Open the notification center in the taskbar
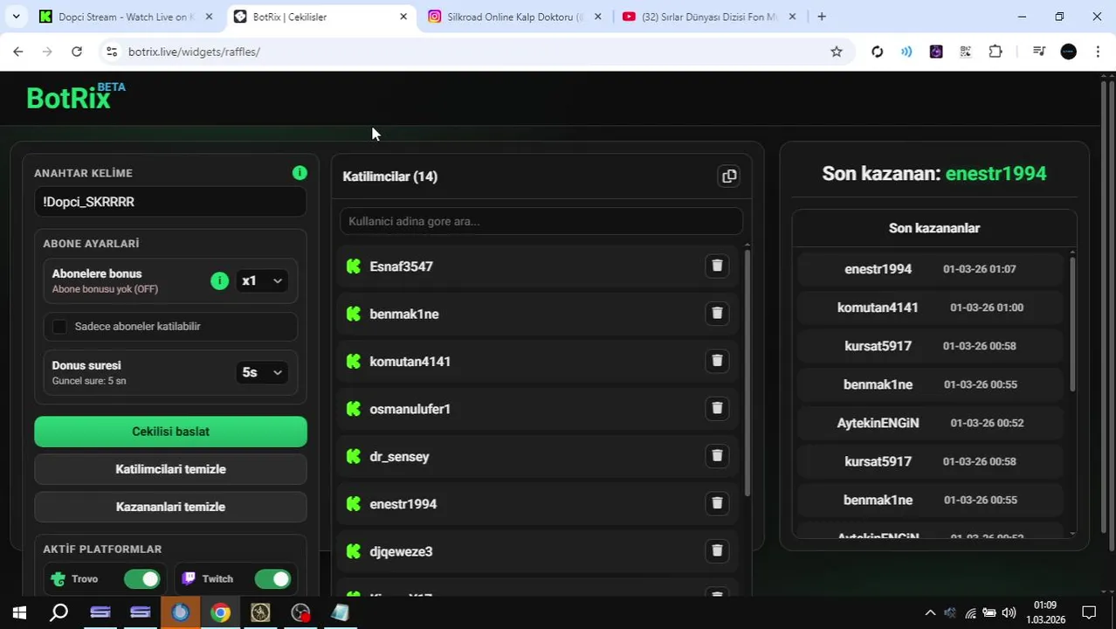 click(1089, 612)
